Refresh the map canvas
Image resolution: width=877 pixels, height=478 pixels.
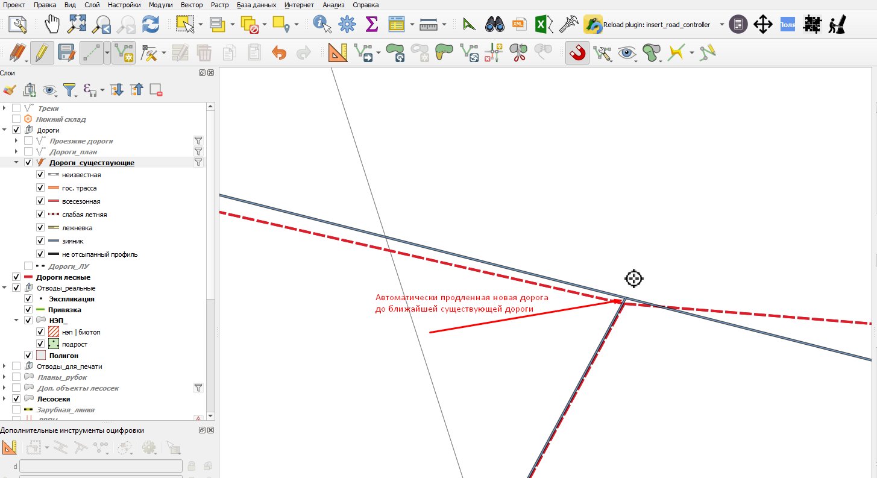coord(150,25)
